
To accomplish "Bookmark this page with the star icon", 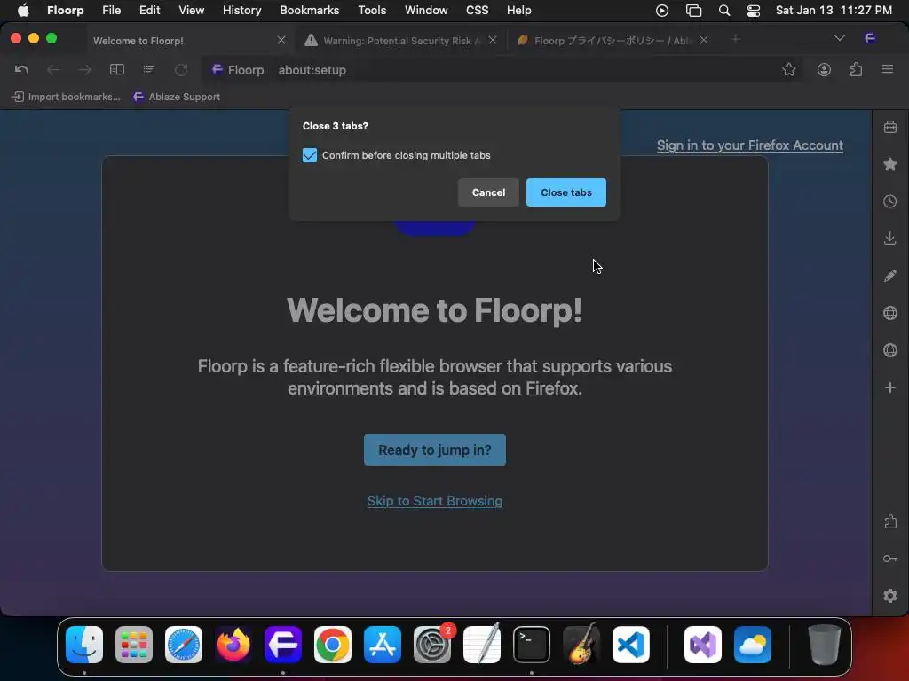I will click(788, 69).
